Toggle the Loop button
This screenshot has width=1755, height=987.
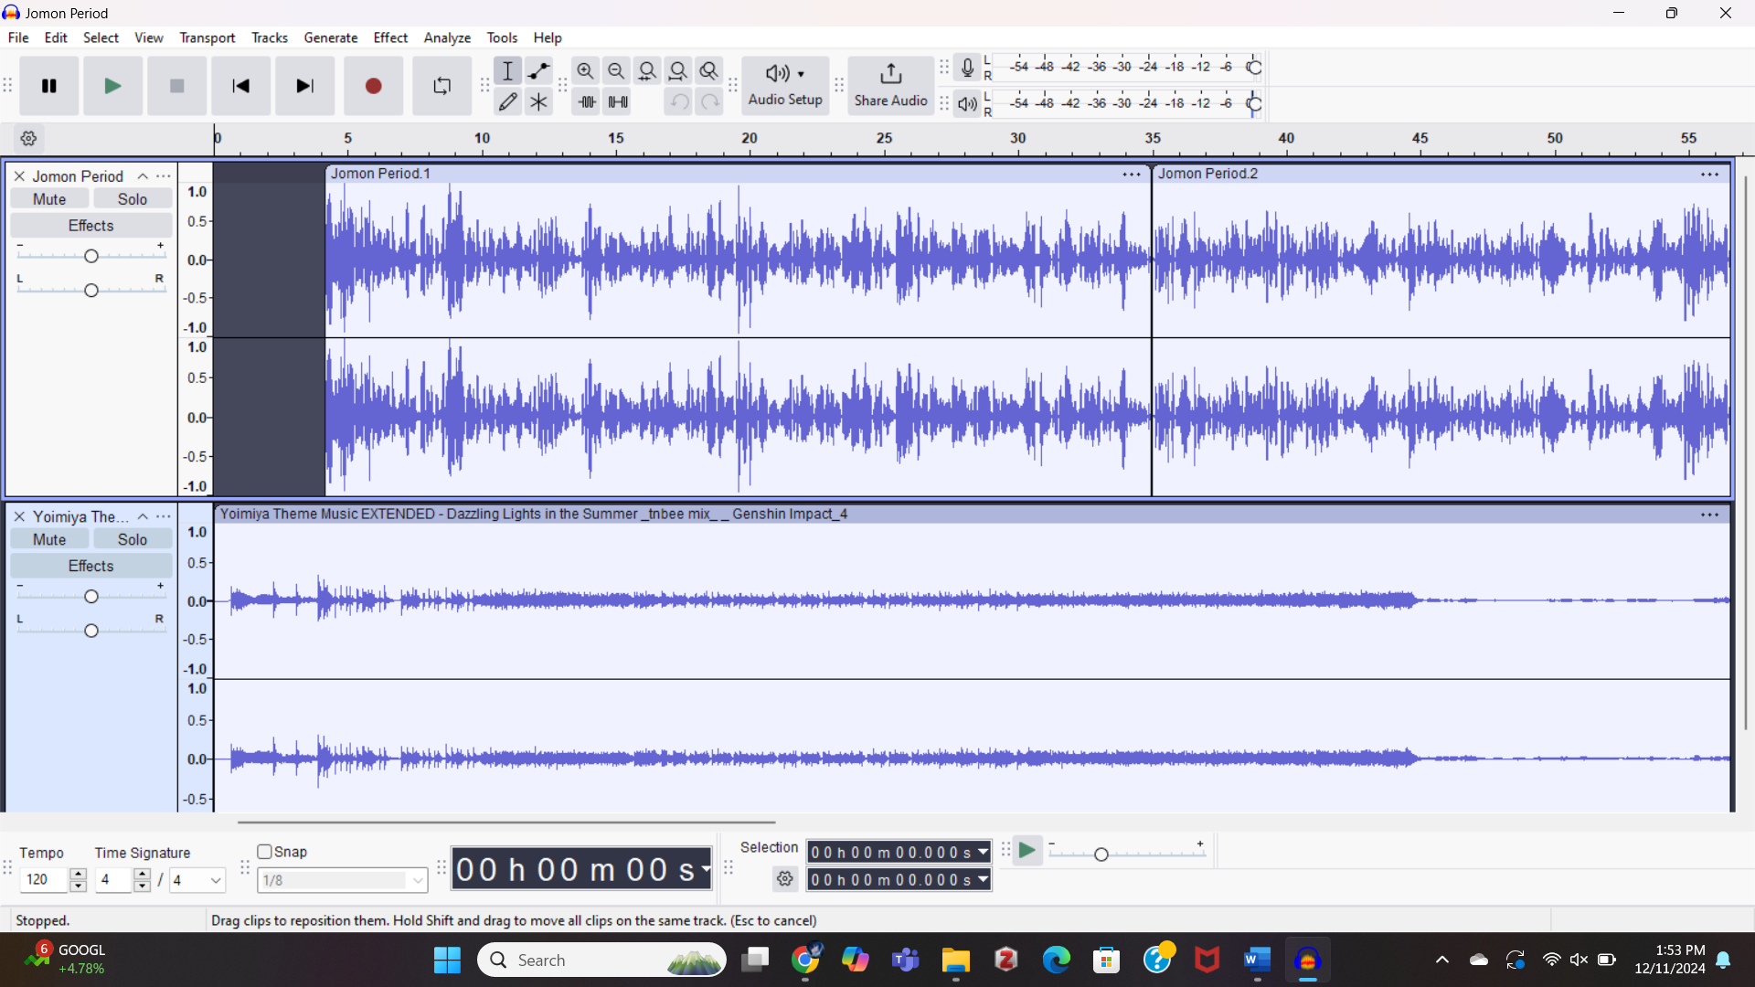click(x=441, y=86)
